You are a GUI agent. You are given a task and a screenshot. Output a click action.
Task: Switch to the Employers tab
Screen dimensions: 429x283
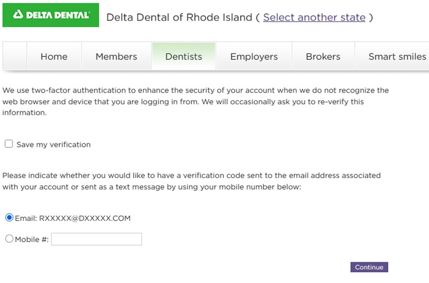[x=254, y=56]
